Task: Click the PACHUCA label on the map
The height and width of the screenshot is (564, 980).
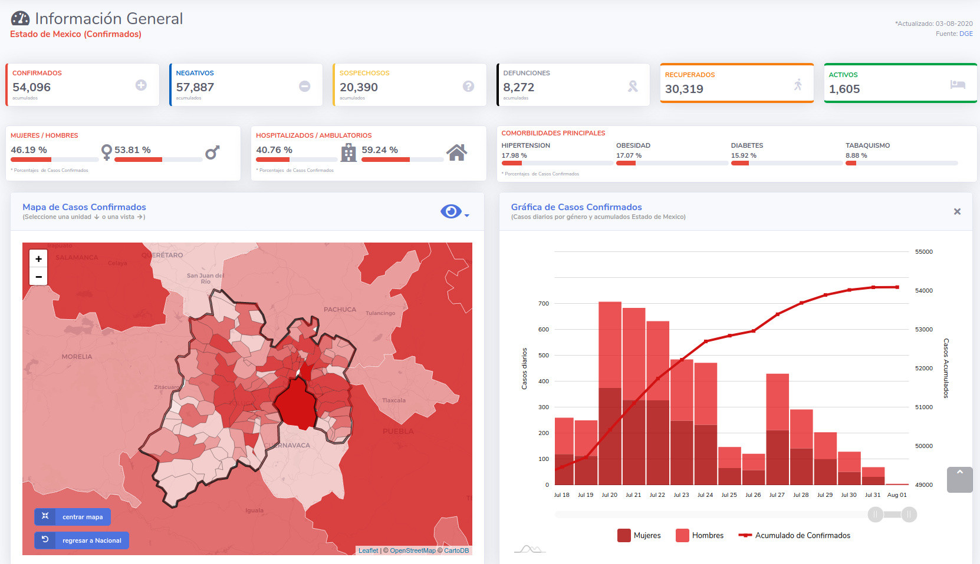Action: click(340, 309)
